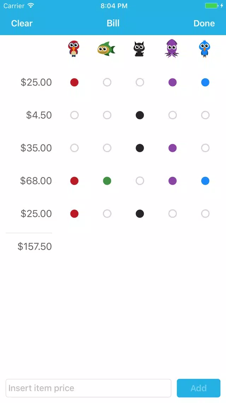Deselect green fish on $68.00 item
The width and height of the screenshot is (226, 403).
107,181
